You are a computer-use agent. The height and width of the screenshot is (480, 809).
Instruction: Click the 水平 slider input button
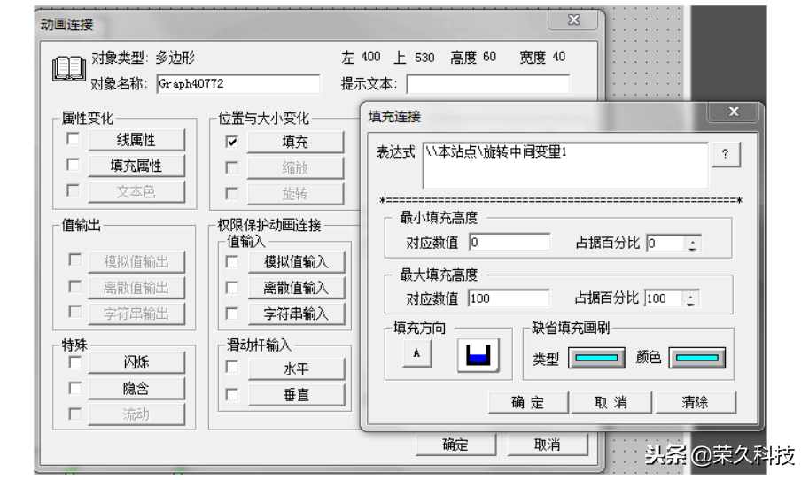tap(296, 368)
